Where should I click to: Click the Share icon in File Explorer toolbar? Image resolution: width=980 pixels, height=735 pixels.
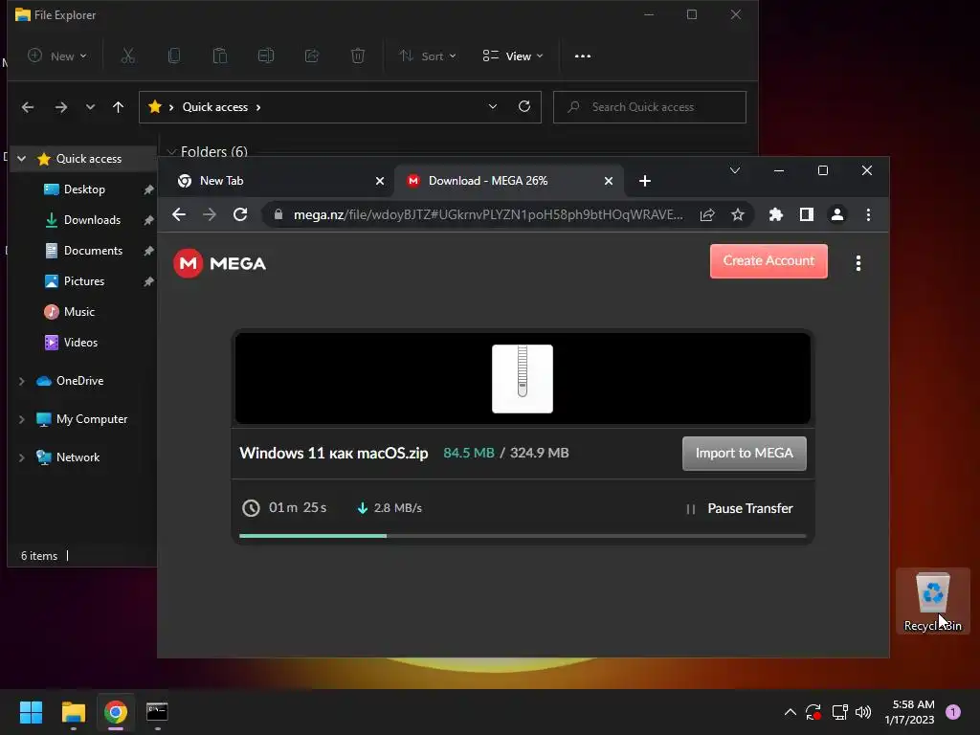click(312, 56)
